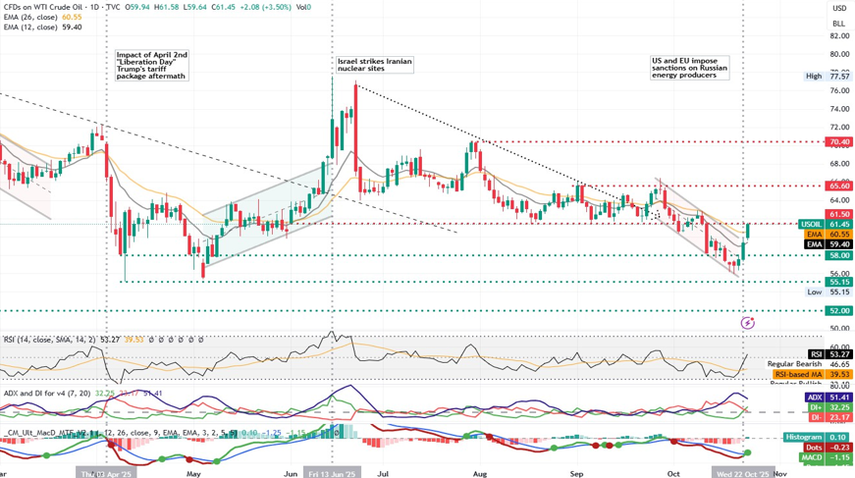This screenshot has height=478, width=855.
Task: Select the US and EU sanctions annotation
Action: pos(690,68)
